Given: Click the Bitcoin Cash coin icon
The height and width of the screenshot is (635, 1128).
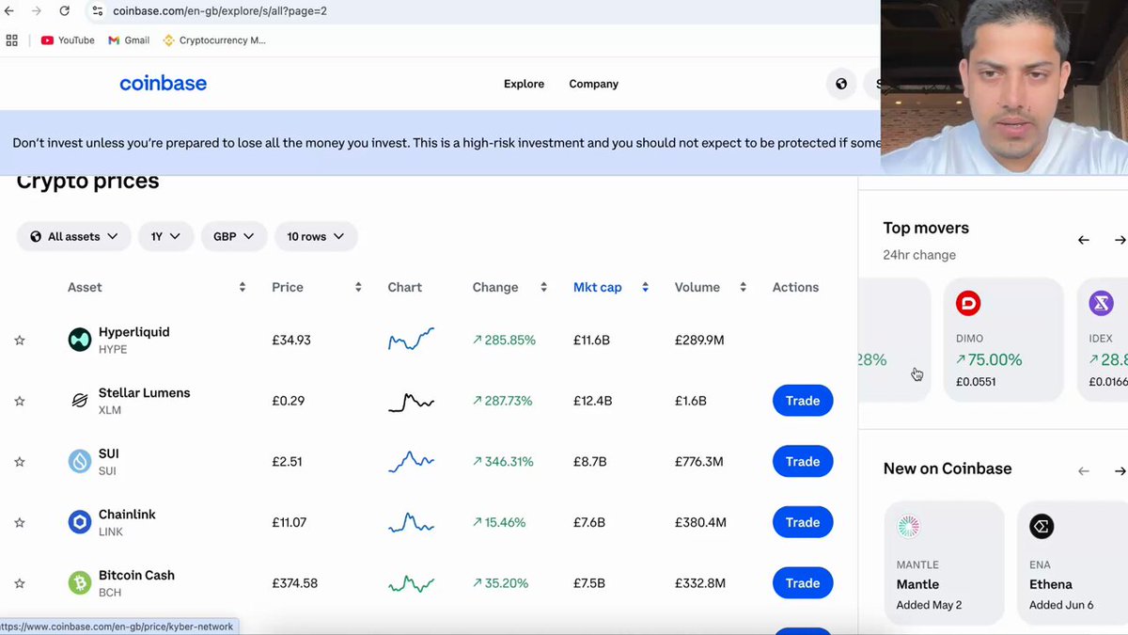Looking at the screenshot, I should point(80,583).
